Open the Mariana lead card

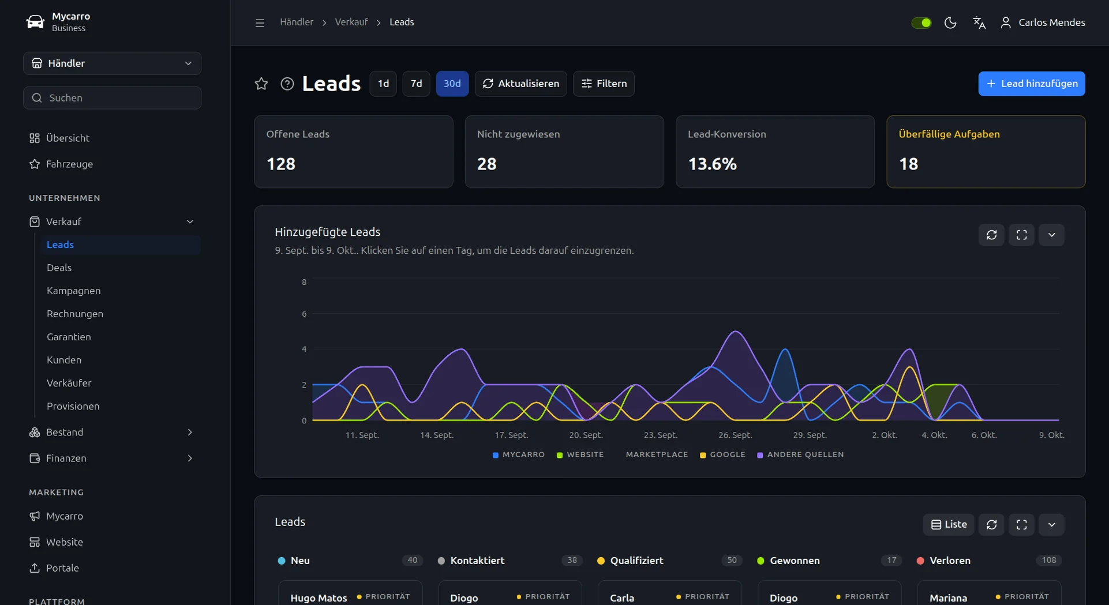pyautogui.click(x=989, y=594)
